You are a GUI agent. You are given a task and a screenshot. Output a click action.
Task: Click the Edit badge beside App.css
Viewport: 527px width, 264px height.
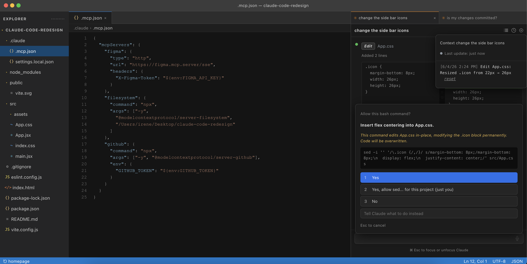click(368, 46)
